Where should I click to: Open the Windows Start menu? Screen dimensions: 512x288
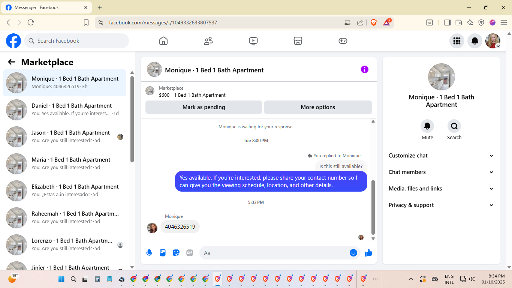tap(61, 279)
